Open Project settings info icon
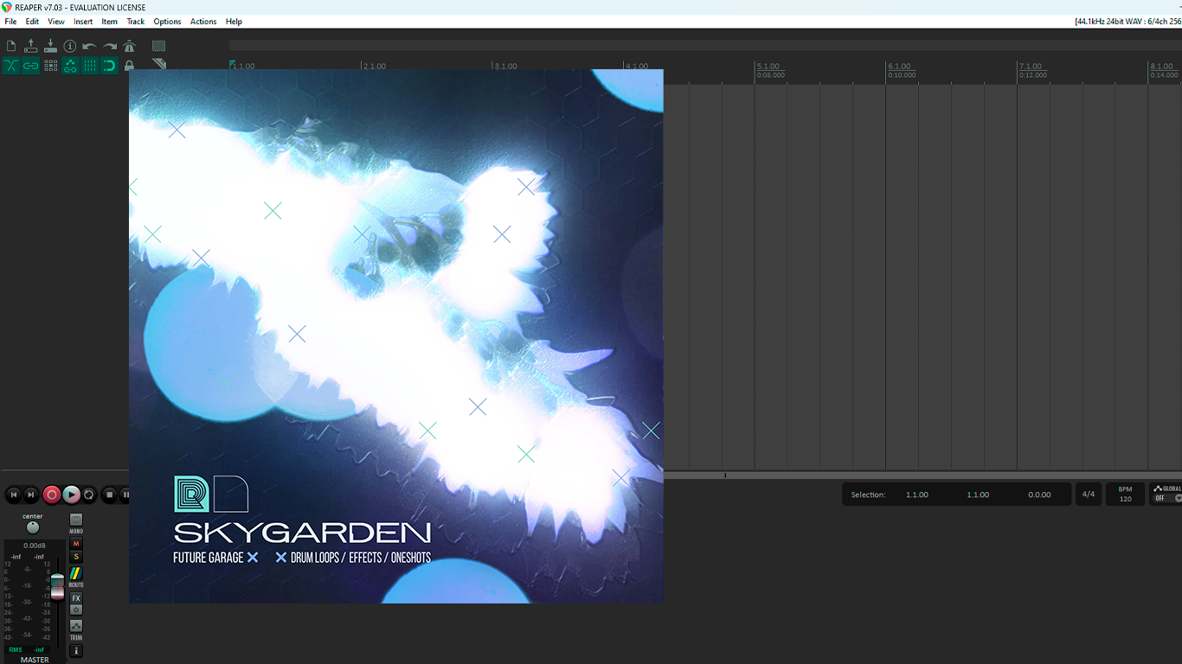Screen dimensions: 1182x664 click(x=70, y=46)
